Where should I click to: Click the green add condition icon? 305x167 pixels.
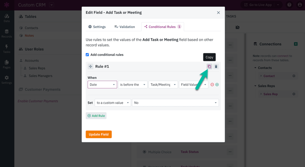[217, 85]
